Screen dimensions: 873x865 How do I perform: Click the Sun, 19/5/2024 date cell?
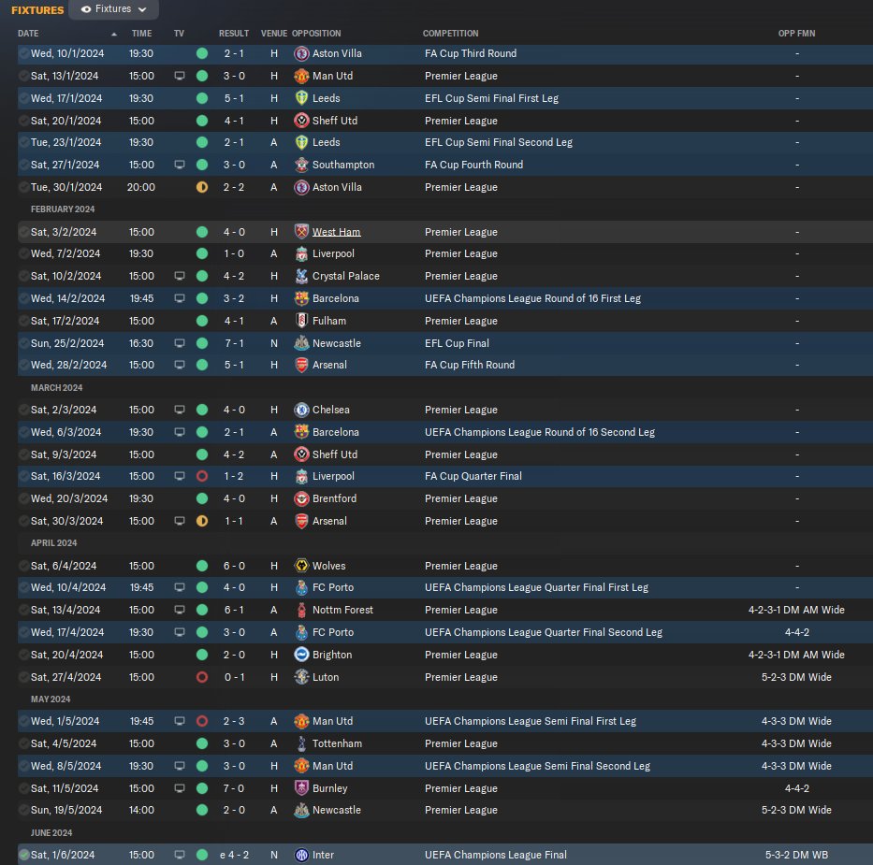pos(66,810)
